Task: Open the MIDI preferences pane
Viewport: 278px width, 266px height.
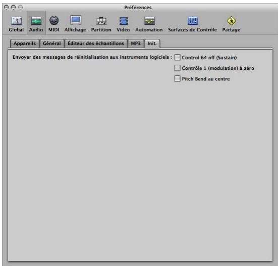Action: (53, 24)
